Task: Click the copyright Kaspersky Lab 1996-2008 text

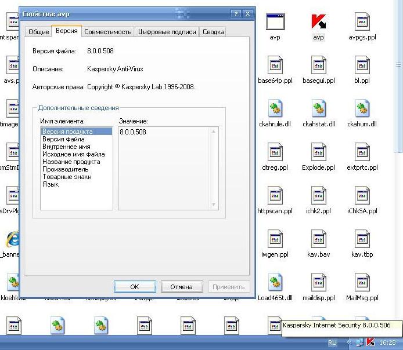Action: [141, 87]
